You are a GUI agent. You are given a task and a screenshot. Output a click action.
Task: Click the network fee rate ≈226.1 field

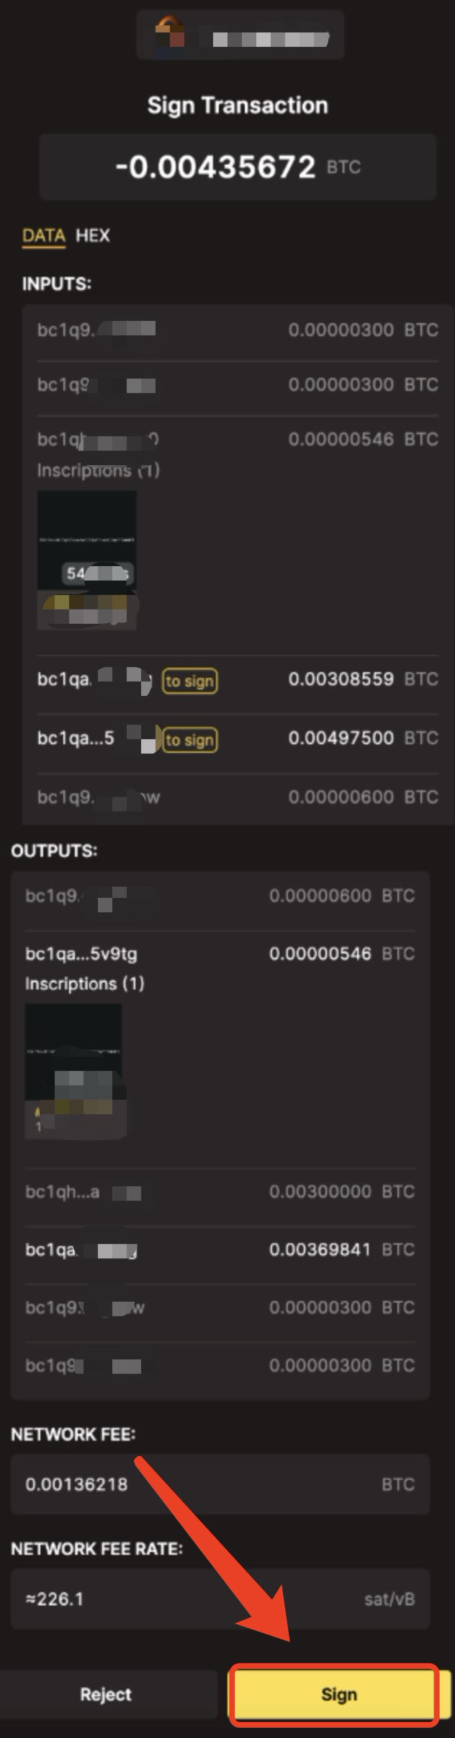[x=220, y=1599]
